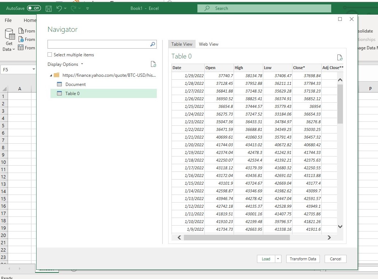Open the Undo history dropdown arrow
Screen dimensions: 378x279
(x=65, y=8)
